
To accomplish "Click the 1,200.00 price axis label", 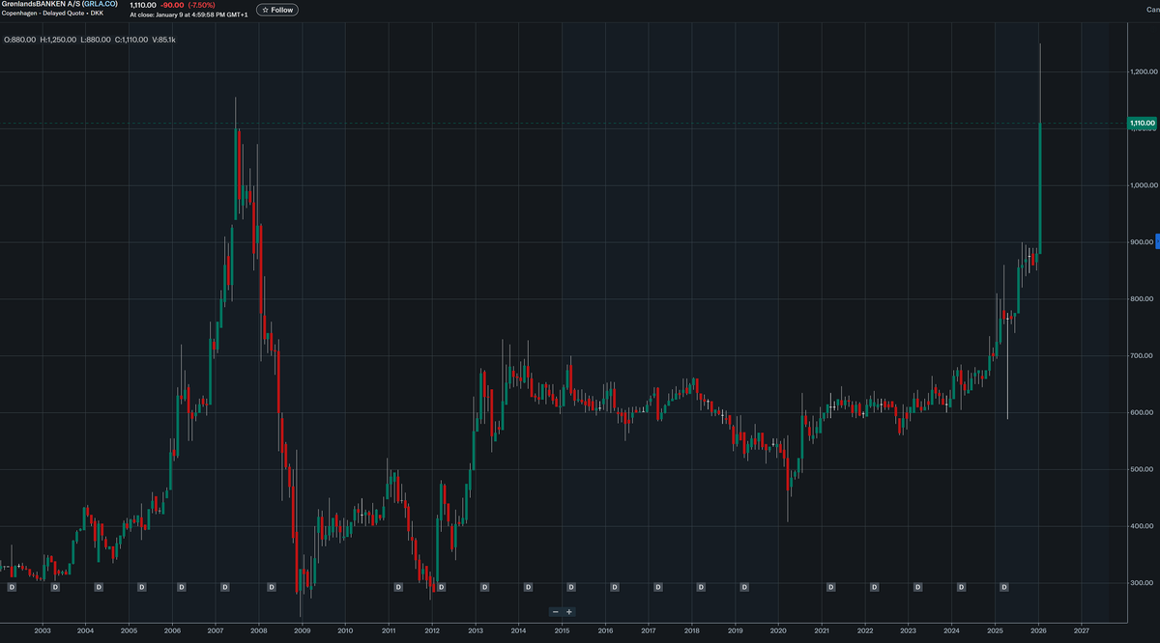I will (1144, 72).
